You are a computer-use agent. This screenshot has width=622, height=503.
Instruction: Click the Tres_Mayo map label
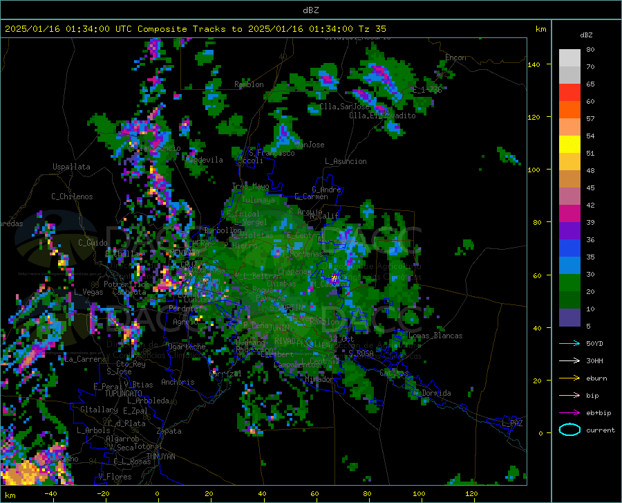tap(250, 186)
